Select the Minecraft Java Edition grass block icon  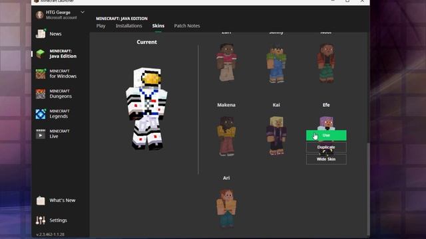click(41, 54)
